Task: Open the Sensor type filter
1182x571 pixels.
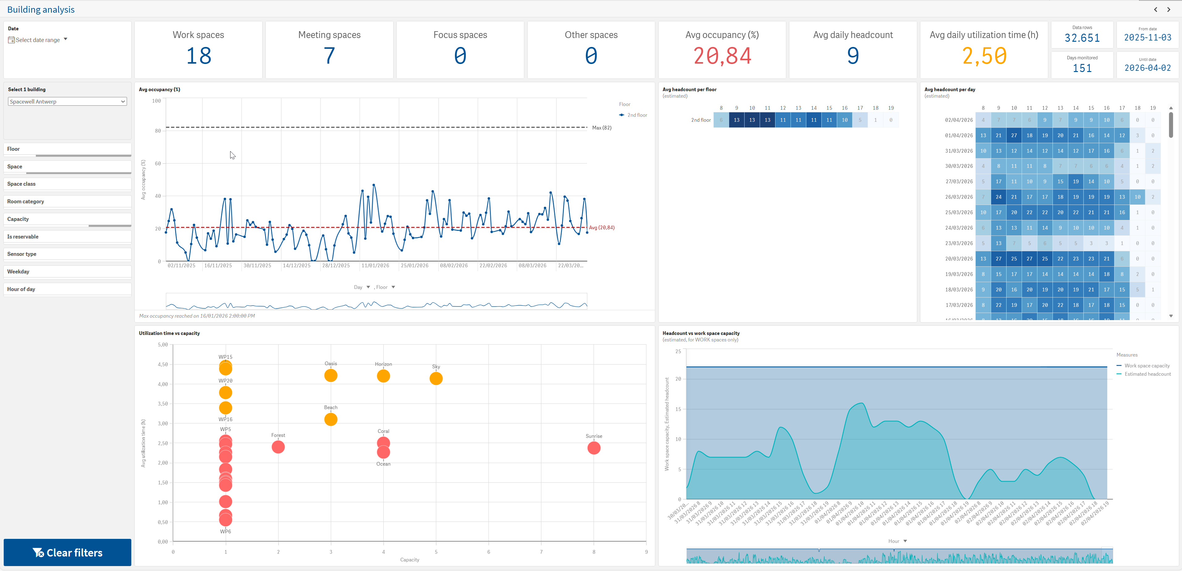Action: pos(67,254)
